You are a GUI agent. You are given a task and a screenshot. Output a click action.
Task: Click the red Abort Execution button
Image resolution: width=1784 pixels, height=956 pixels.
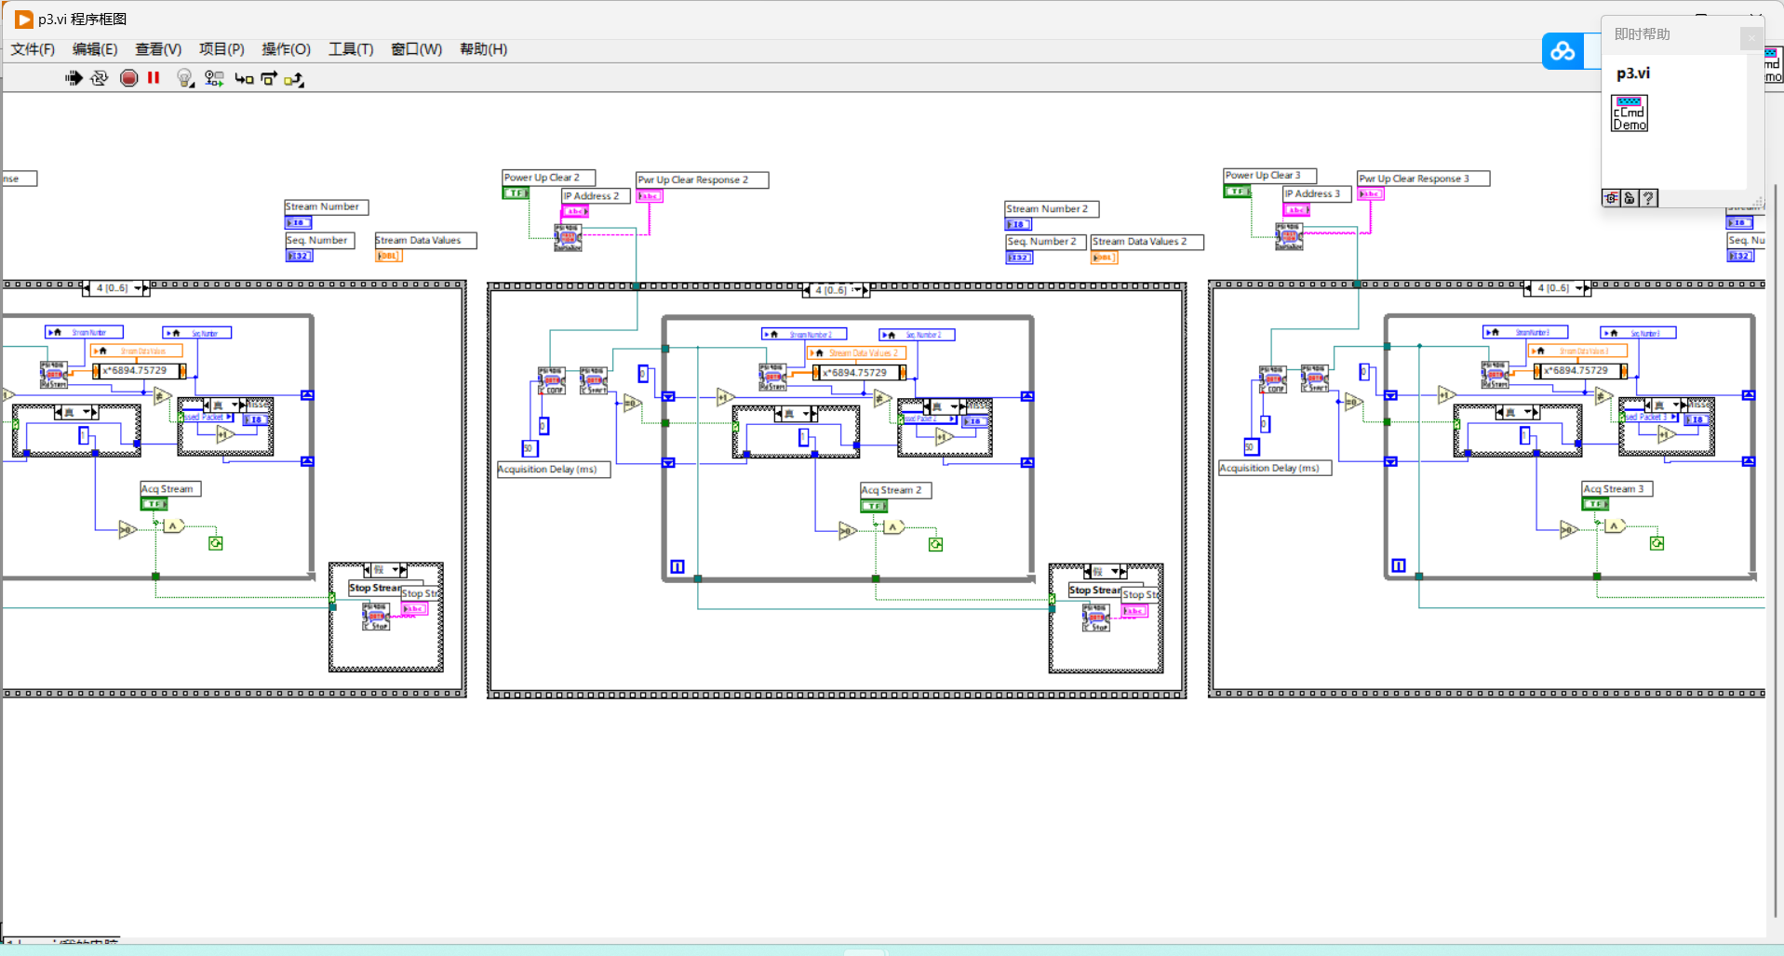click(129, 78)
